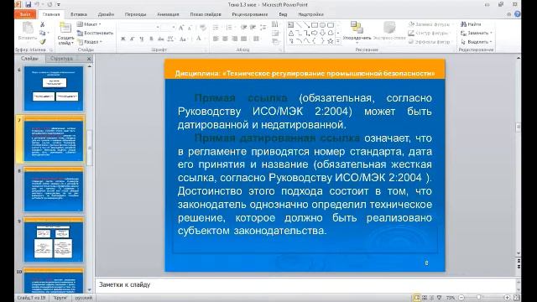Toggle bold formatting Ж
The height and width of the screenshot is (302, 537).
[123, 39]
